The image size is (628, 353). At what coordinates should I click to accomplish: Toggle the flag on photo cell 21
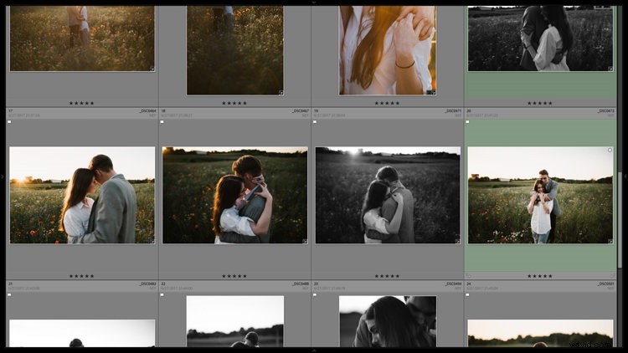[x=9, y=295]
